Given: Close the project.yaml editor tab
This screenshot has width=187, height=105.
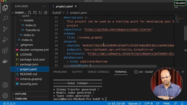Looking at the screenshot, I should tap(76, 6).
